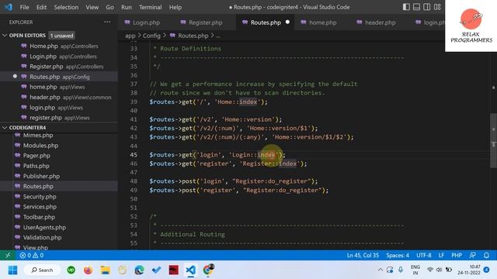
Task: Open Chrome from the taskbar
Action: pos(208,270)
